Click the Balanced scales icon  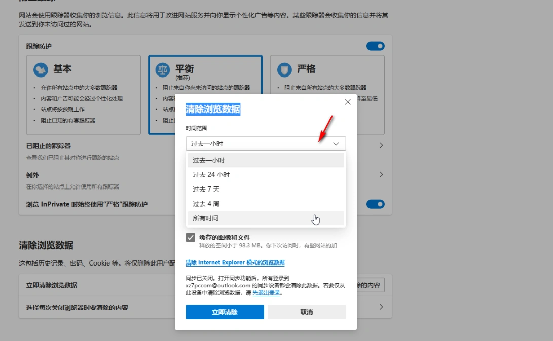(162, 69)
